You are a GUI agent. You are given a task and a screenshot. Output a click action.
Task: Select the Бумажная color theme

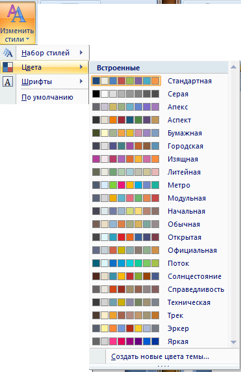[x=159, y=133]
